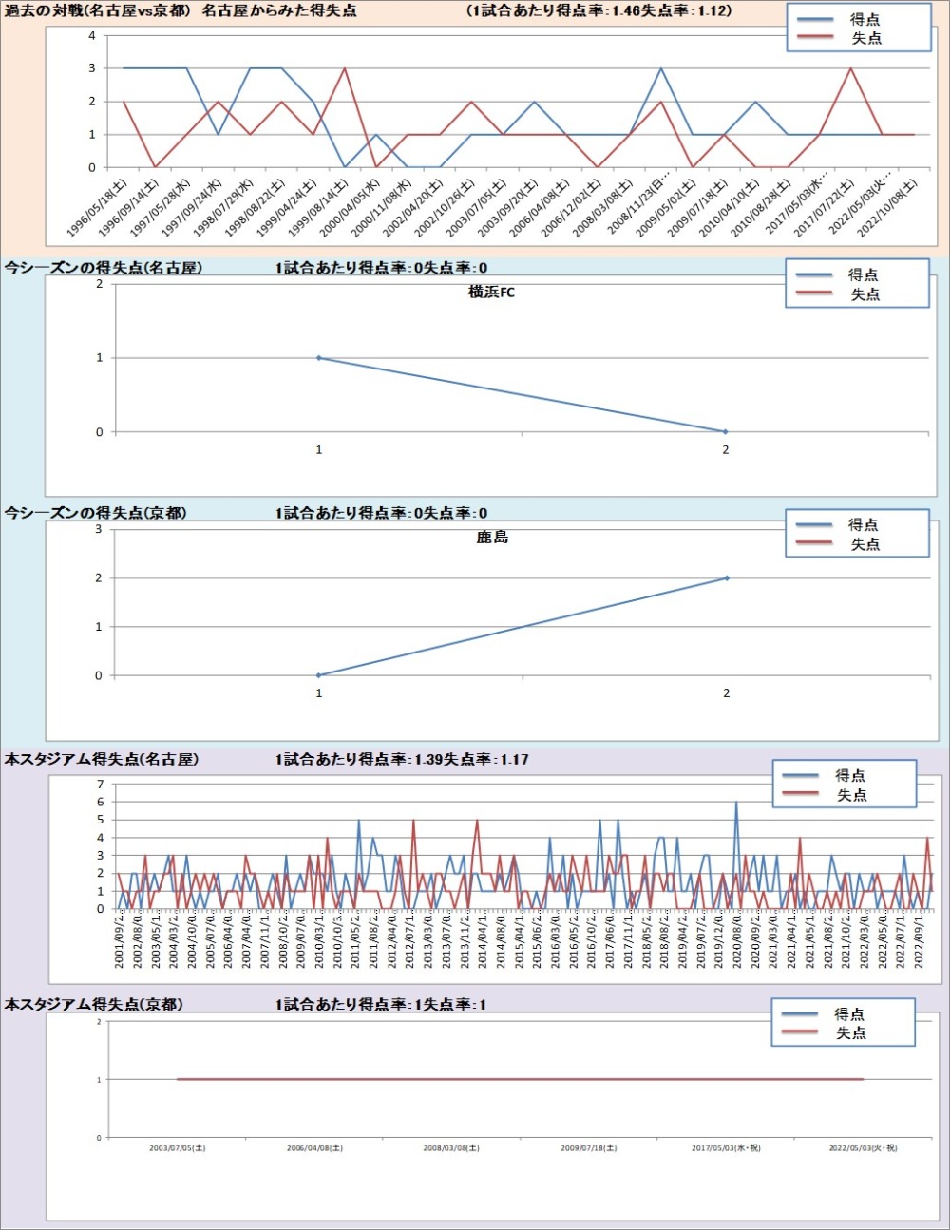Click 2022/05/03(火・祝) axis label in bottom chart
The height and width of the screenshot is (1230, 950).
point(862,1148)
